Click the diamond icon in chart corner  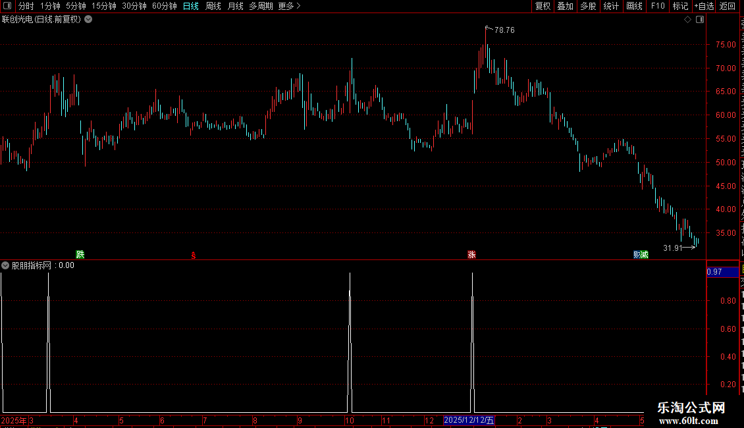[687, 20]
